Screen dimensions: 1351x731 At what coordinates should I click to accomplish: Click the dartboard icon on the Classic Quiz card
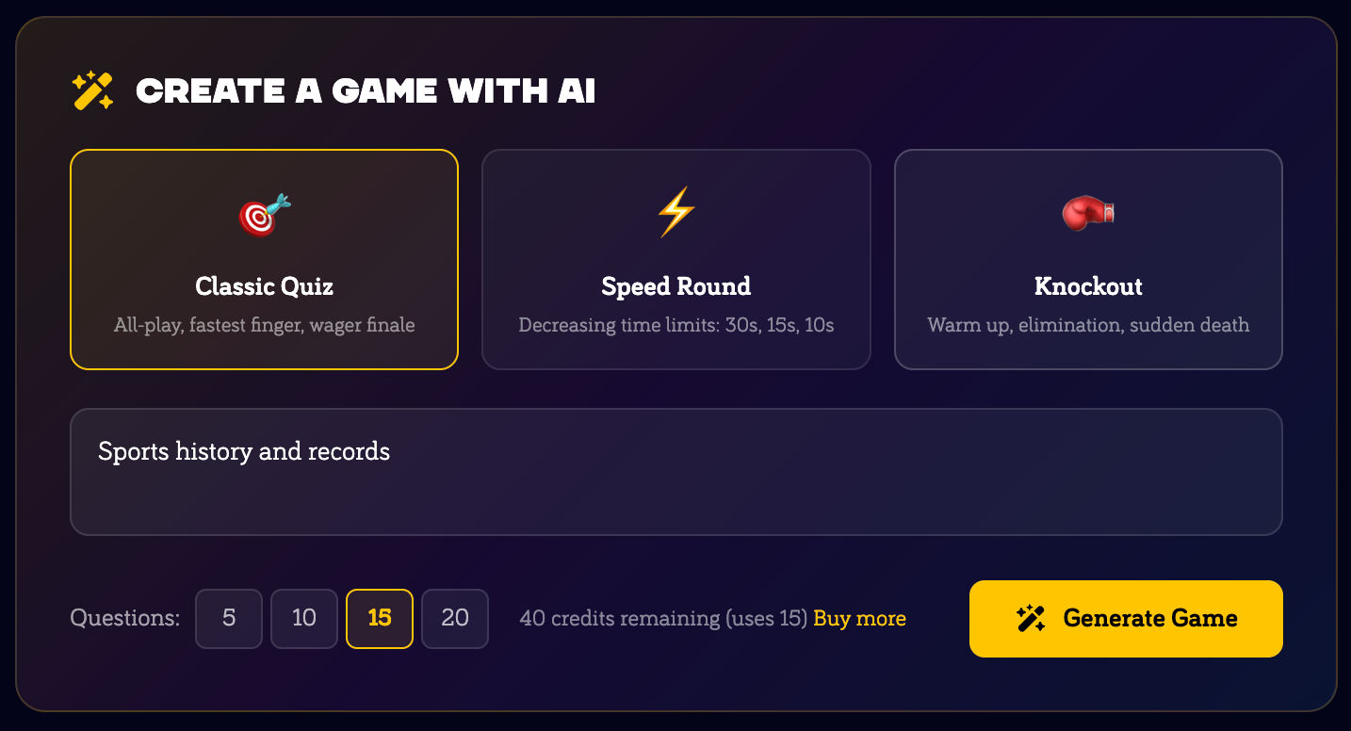264,212
